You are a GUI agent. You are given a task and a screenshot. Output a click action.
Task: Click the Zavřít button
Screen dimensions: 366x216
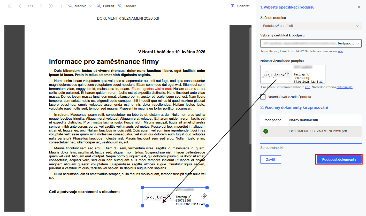click(271, 159)
